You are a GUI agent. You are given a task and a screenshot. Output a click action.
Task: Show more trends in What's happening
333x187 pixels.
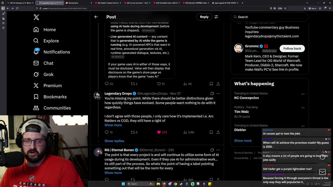point(243,141)
